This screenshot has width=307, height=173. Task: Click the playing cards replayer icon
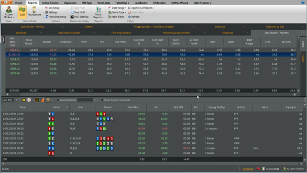tap(29, 100)
